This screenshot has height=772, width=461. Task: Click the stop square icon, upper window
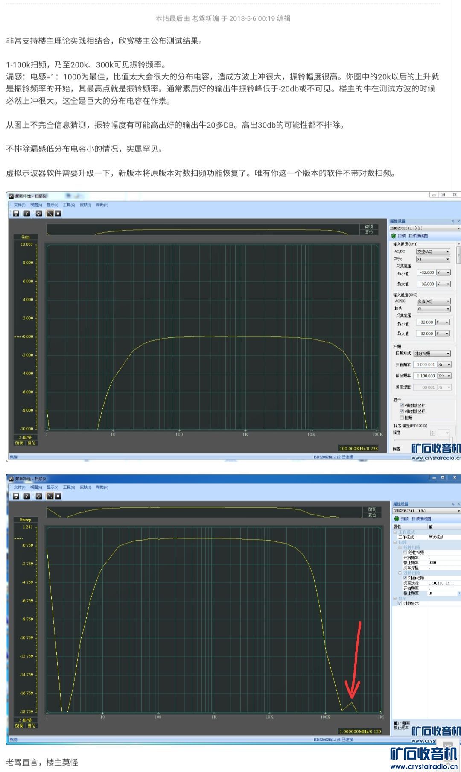click(x=58, y=213)
